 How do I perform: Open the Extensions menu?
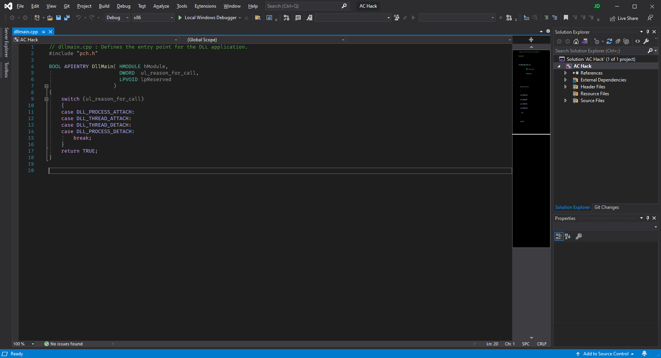point(205,6)
